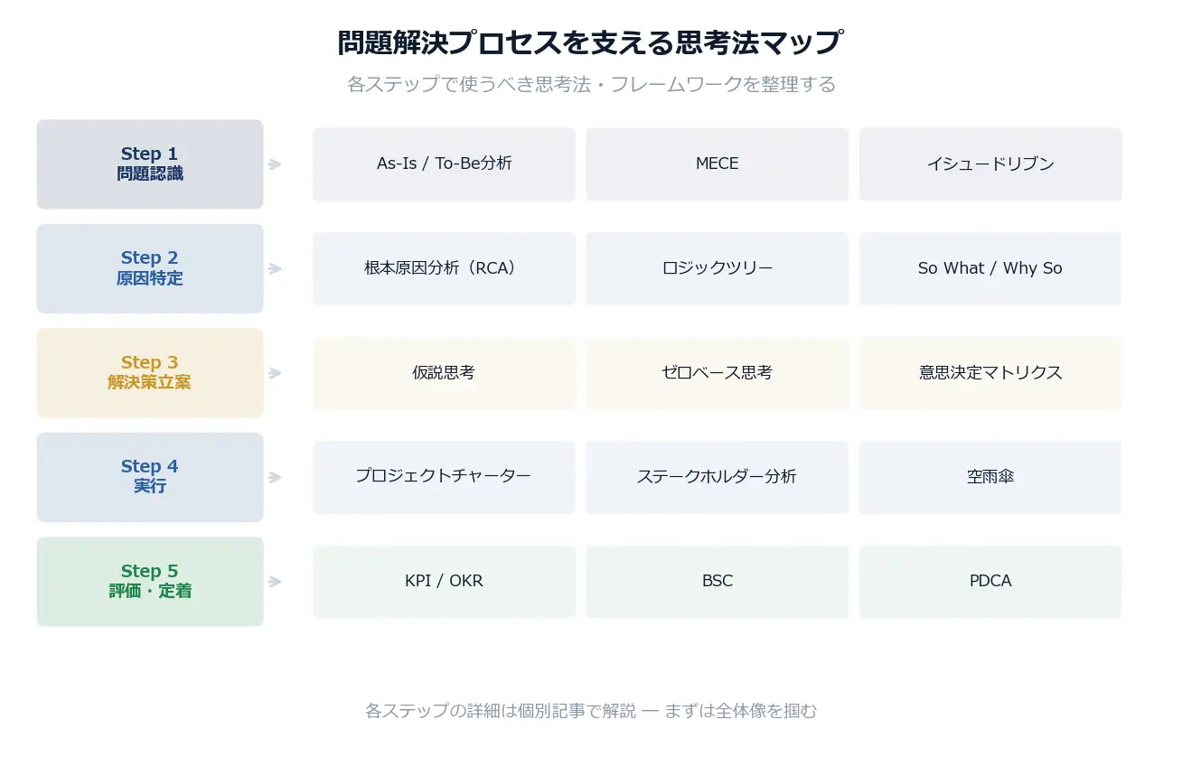The width and height of the screenshot is (1182, 757).
Task: Click the Step 5 評価・定着 box
Action: point(150,581)
